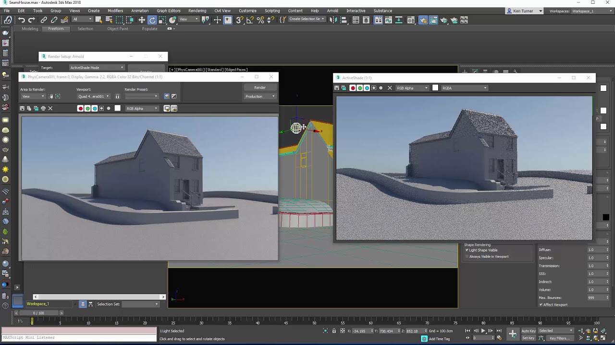Select the Move tool in toolbar
This screenshot has height=345, width=615.
tap(142, 20)
